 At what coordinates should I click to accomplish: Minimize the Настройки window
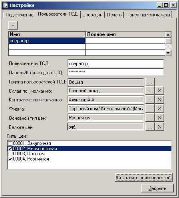159,5
